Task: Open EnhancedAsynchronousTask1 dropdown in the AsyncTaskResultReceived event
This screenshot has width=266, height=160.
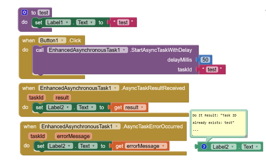Action: click(x=79, y=88)
